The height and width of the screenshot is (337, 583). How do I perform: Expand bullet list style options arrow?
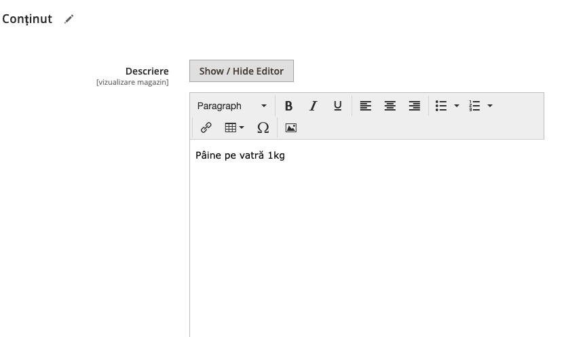457,106
